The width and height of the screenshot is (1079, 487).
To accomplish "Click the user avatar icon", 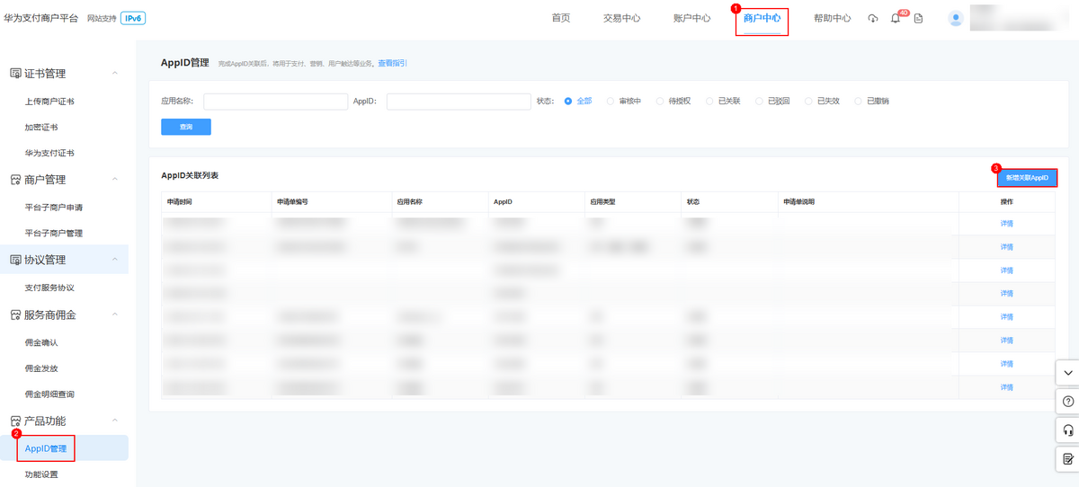I will point(956,18).
